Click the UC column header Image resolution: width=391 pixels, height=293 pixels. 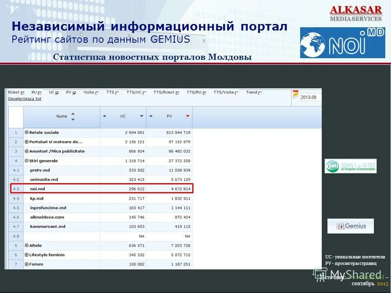[x=123, y=116]
